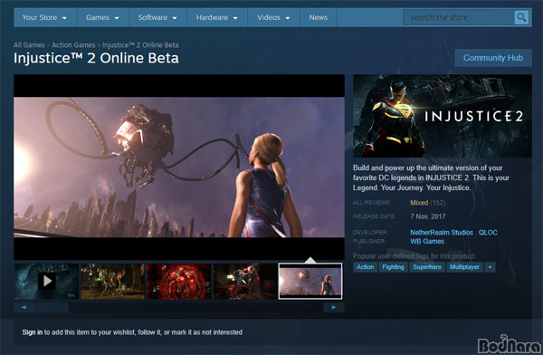Image resolution: width=543 pixels, height=355 pixels.
Task: Follow the All Games breadcrumb link
Action: 29,45
